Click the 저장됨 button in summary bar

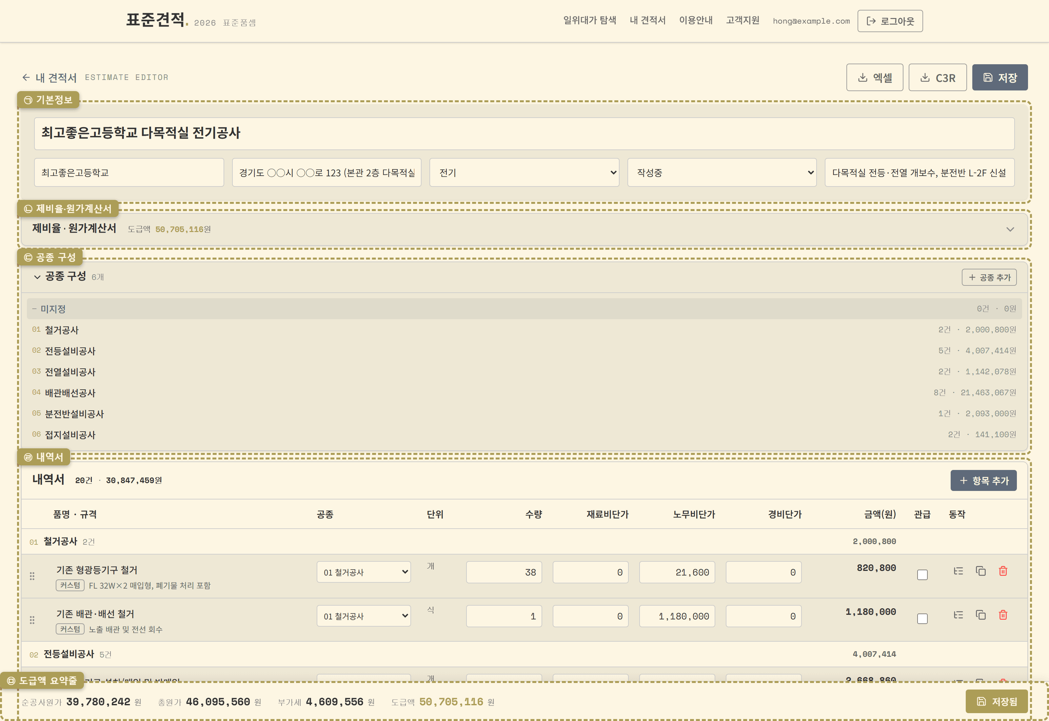997,702
